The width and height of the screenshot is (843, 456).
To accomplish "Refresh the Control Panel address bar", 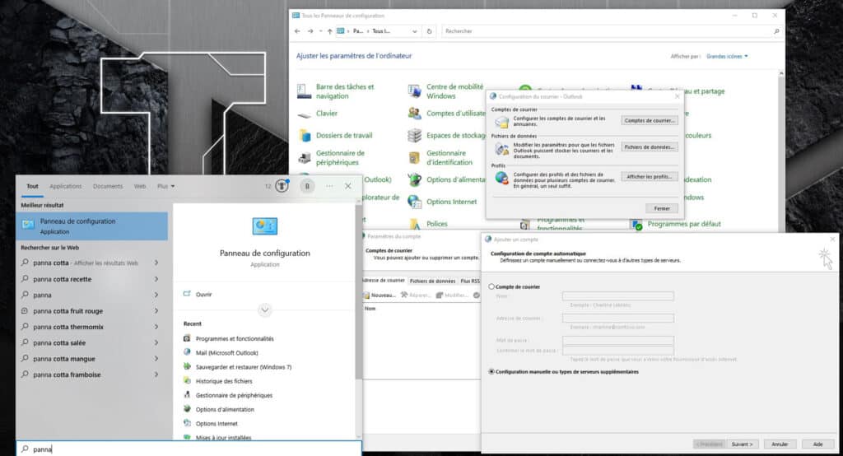I will click(x=429, y=31).
